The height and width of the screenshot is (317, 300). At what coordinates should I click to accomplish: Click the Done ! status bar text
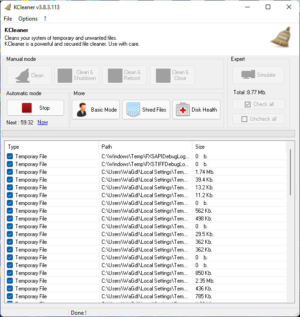[x=79, y=313]
